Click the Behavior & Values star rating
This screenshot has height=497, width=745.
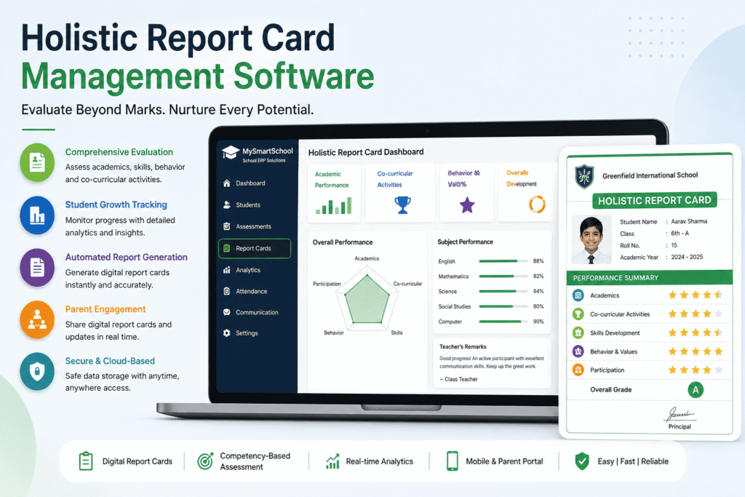(x=696, y=351)
